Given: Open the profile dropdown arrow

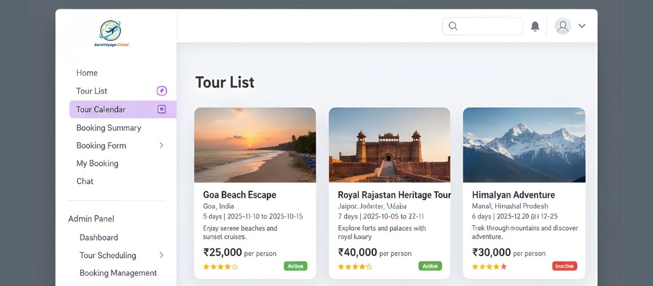Looking at the screenshot, I should [582, 26].
